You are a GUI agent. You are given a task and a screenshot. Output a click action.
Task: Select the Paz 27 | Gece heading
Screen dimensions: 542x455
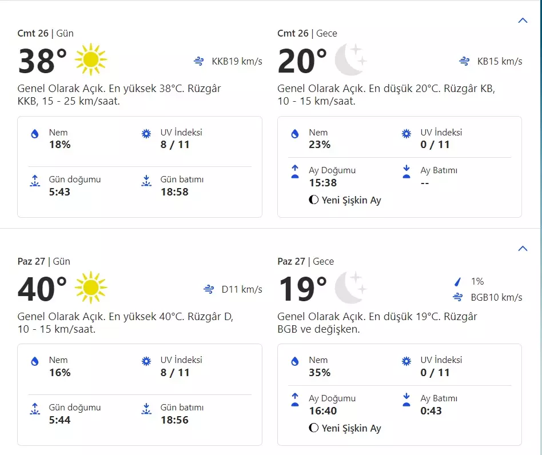pyautogui.click(x=305, y=261)
